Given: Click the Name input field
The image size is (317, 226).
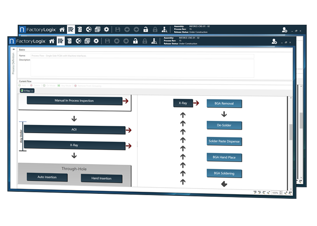Looking at the screenshot, I should tap(142, 56).
